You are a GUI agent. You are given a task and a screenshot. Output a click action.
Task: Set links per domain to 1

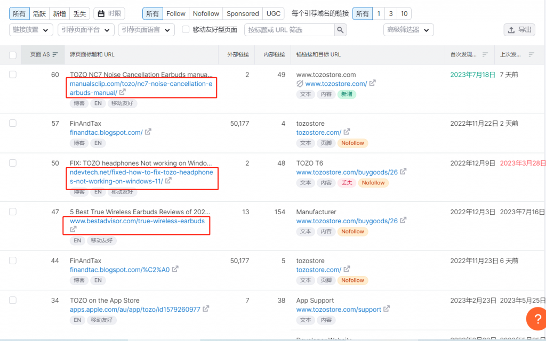(x=379, y=13)
